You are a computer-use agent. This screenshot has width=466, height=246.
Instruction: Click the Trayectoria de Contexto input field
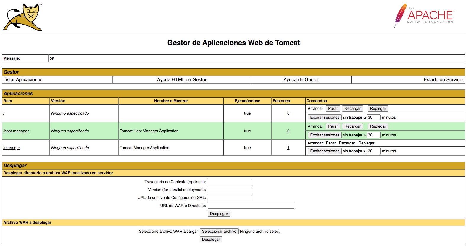(230, 182)
